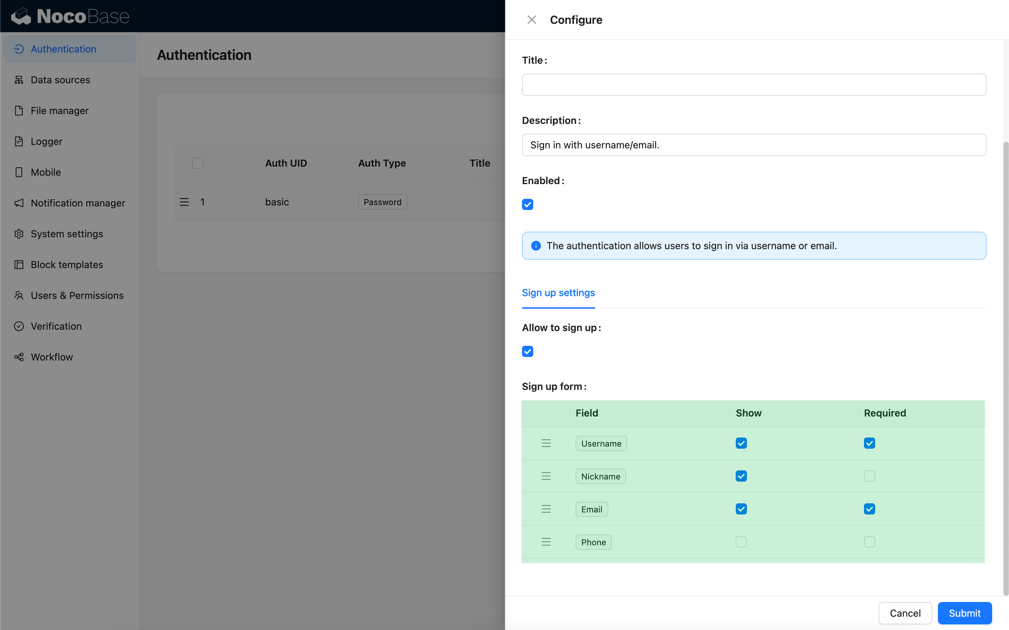Click the Data sources sidebar icon
The width and height of the screenshot is (1009, 630).
pyautogui.click(x=19, y=79)
